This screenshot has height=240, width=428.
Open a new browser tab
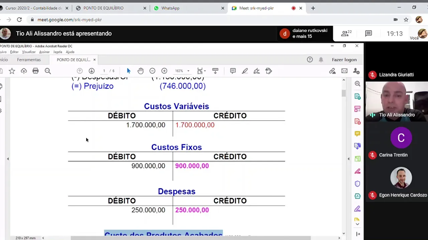click(x=313, y=8)
